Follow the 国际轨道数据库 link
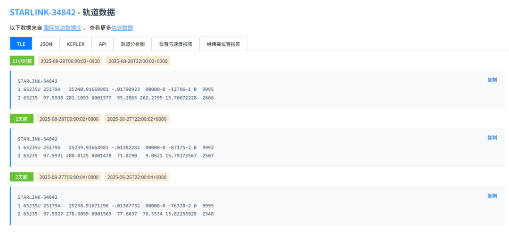 click(62, 28)
